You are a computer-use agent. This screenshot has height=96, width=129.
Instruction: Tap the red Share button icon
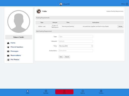tap(64, 91)
